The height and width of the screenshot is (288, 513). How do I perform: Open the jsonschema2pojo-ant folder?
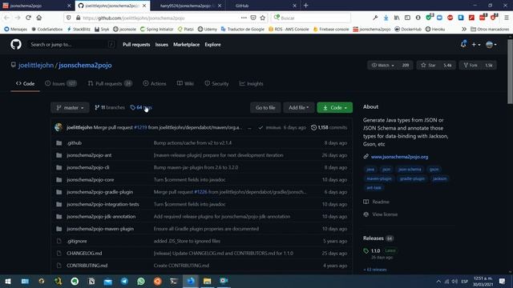click(89, 155)
